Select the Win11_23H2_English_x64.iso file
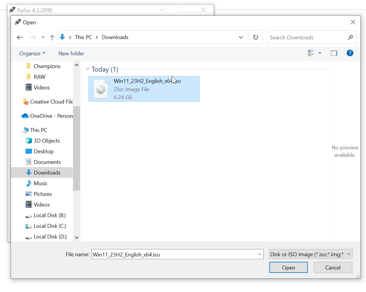366x292 pixels. [x=144, y=89]
